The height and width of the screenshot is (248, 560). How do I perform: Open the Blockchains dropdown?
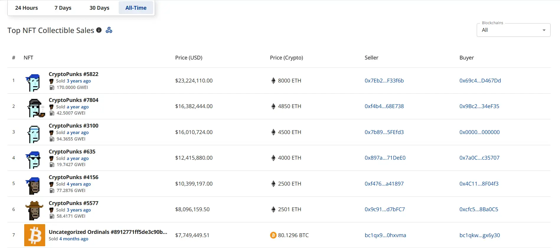click(x=513, y=30)
